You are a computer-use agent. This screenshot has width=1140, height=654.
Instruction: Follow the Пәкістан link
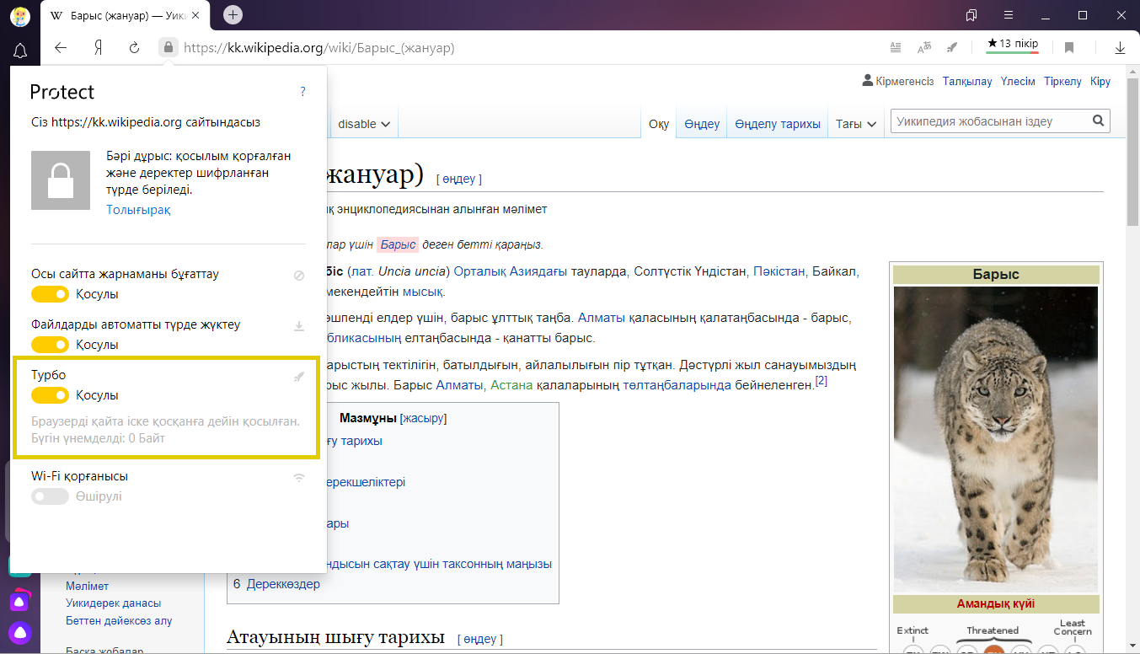(x=779, y=271)
